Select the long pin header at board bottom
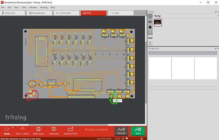219x140 pixels. pyautogui.click(x=81, y=97)
